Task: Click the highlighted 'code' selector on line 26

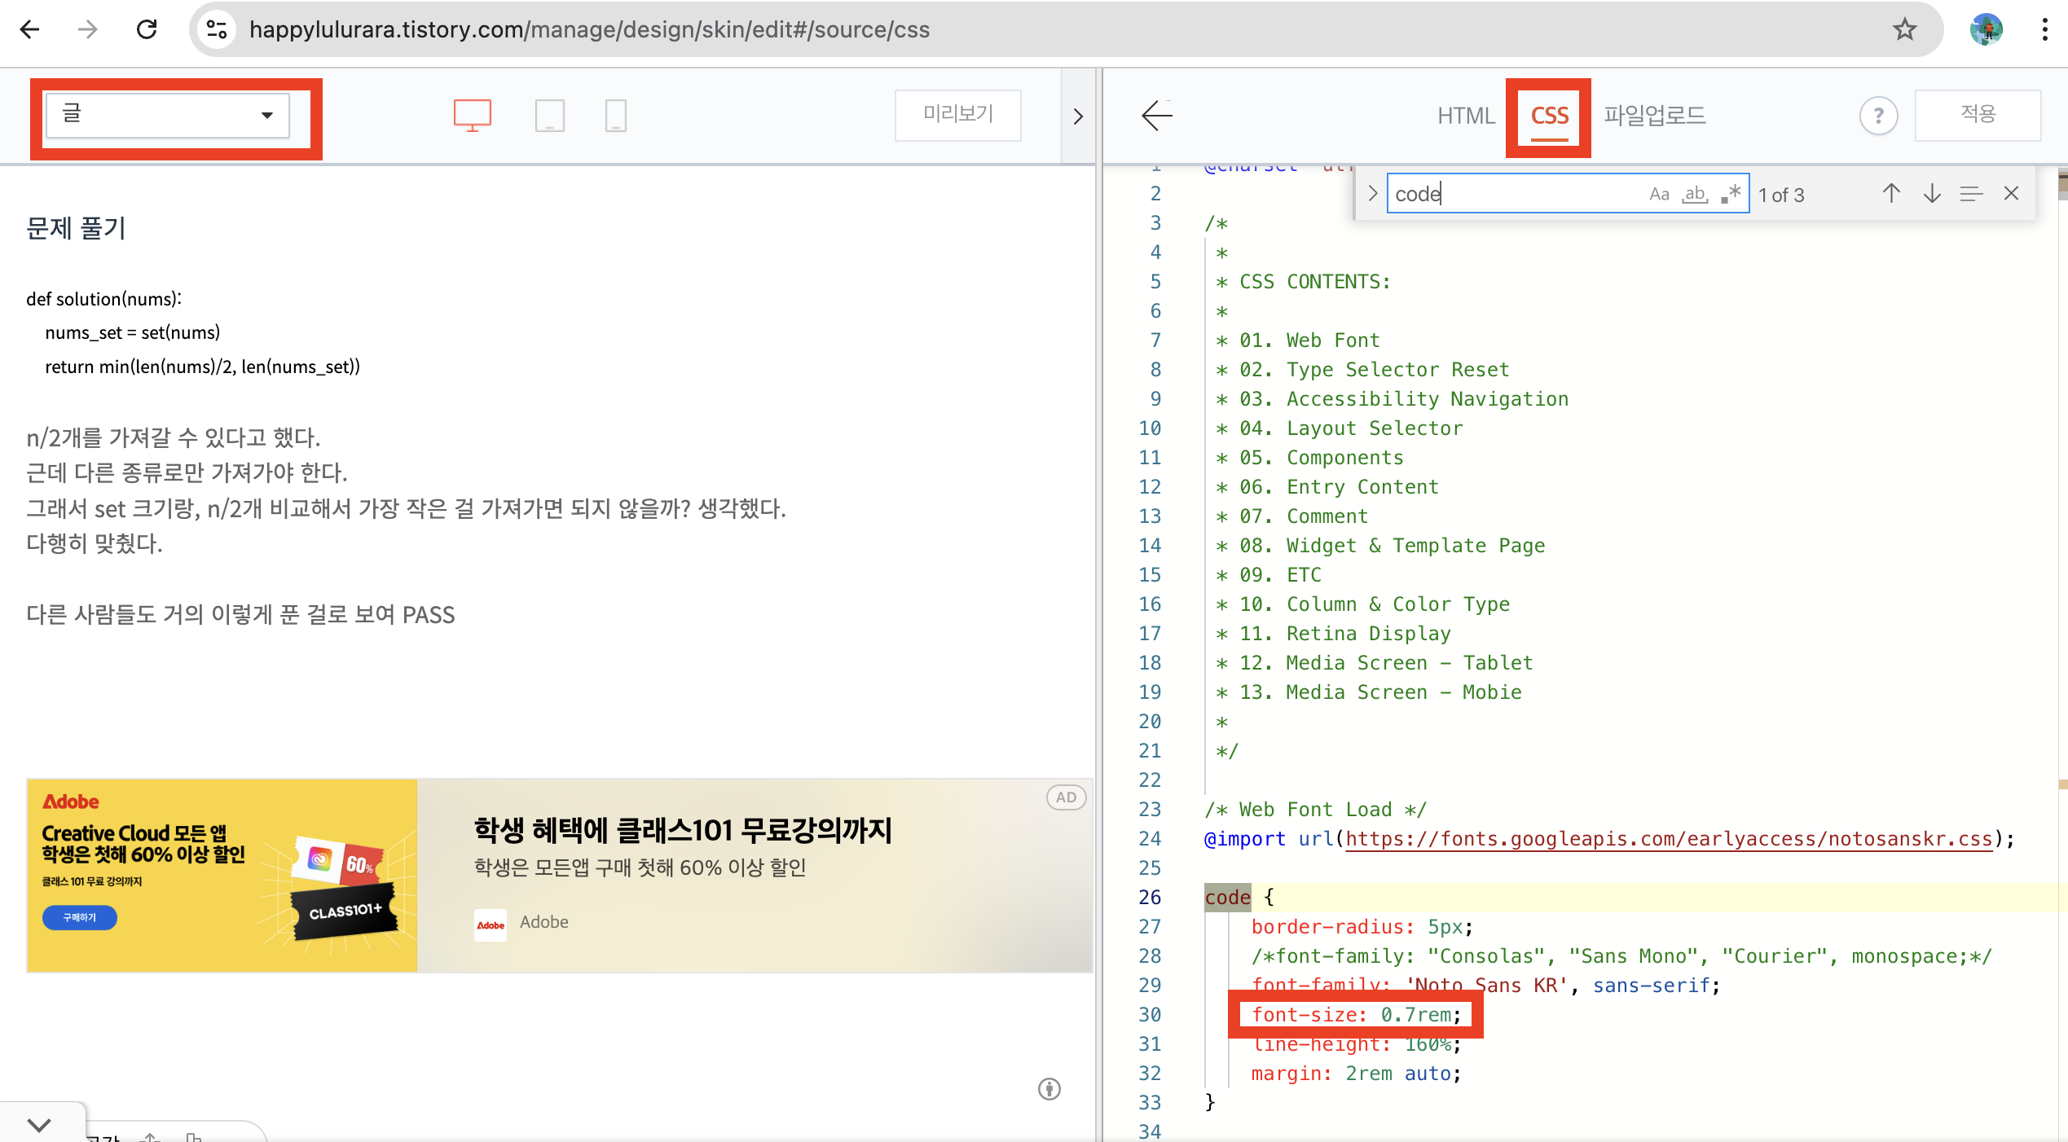Action: click(1227, 898)
